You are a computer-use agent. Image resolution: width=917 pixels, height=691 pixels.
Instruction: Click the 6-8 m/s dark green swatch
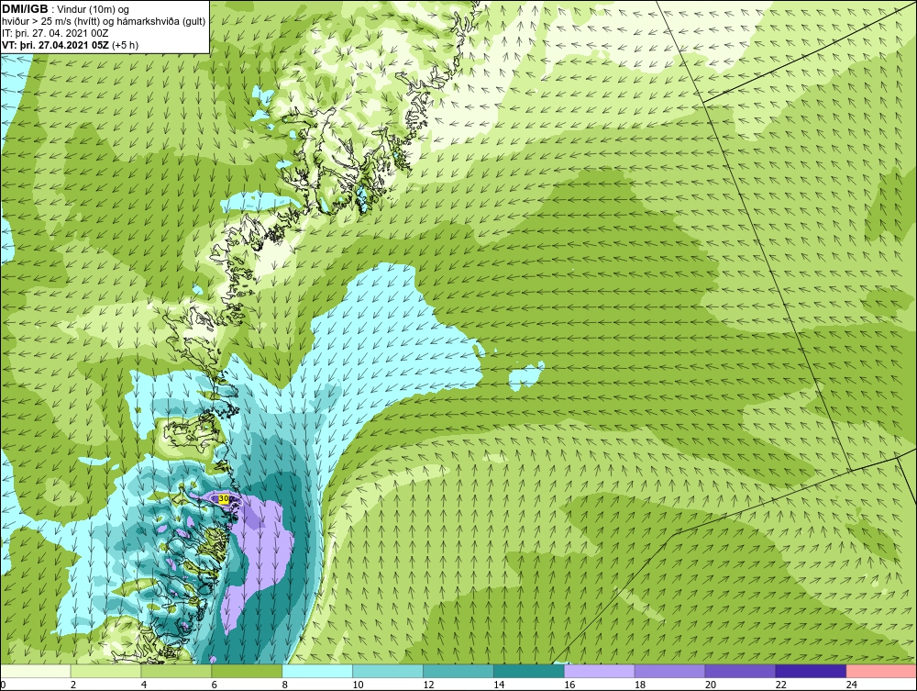247,671
